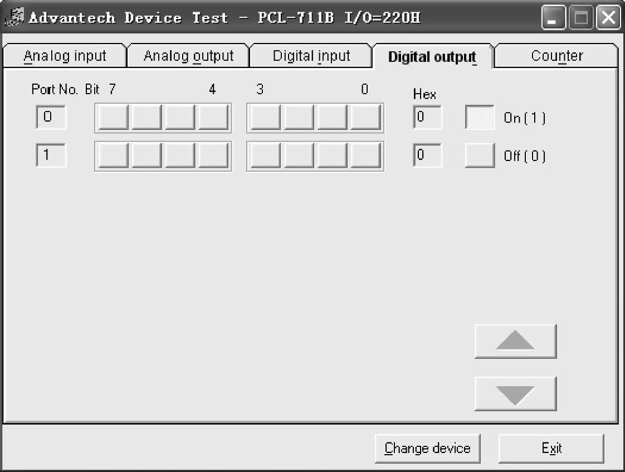The image size is (625, 472).
Task: Click the Exit button
Action: pos(551,449)
